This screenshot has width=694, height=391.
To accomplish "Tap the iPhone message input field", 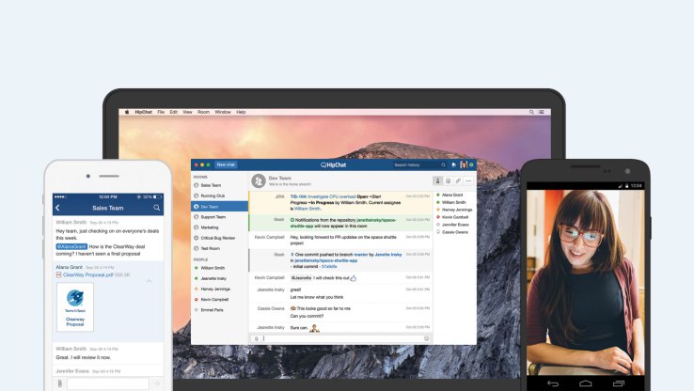I will 108,383.
